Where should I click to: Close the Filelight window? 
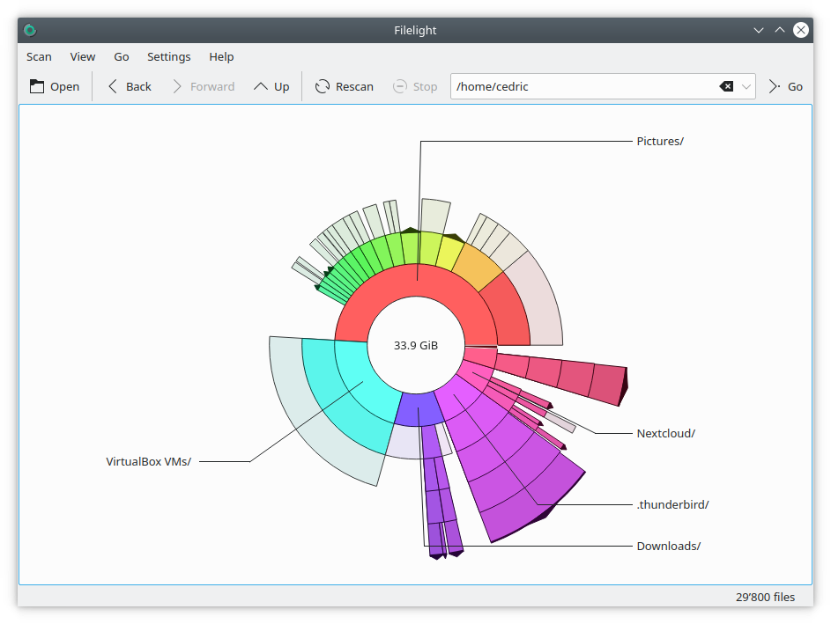pyautogui.click(x=801, y=30)
